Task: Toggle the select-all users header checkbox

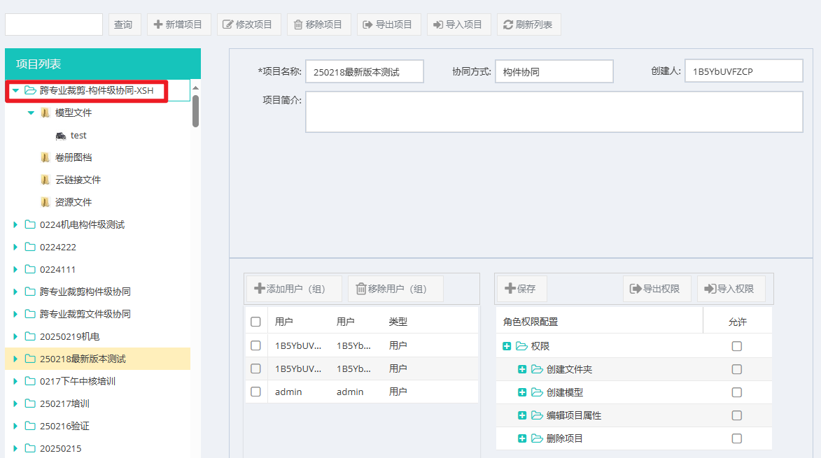Action: tap(255, 322)
